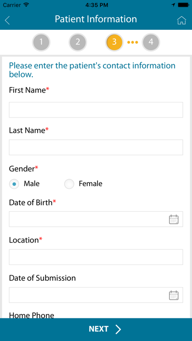
Task: Click the NEXT chevron arrow
Action: (x=118, y=329)
